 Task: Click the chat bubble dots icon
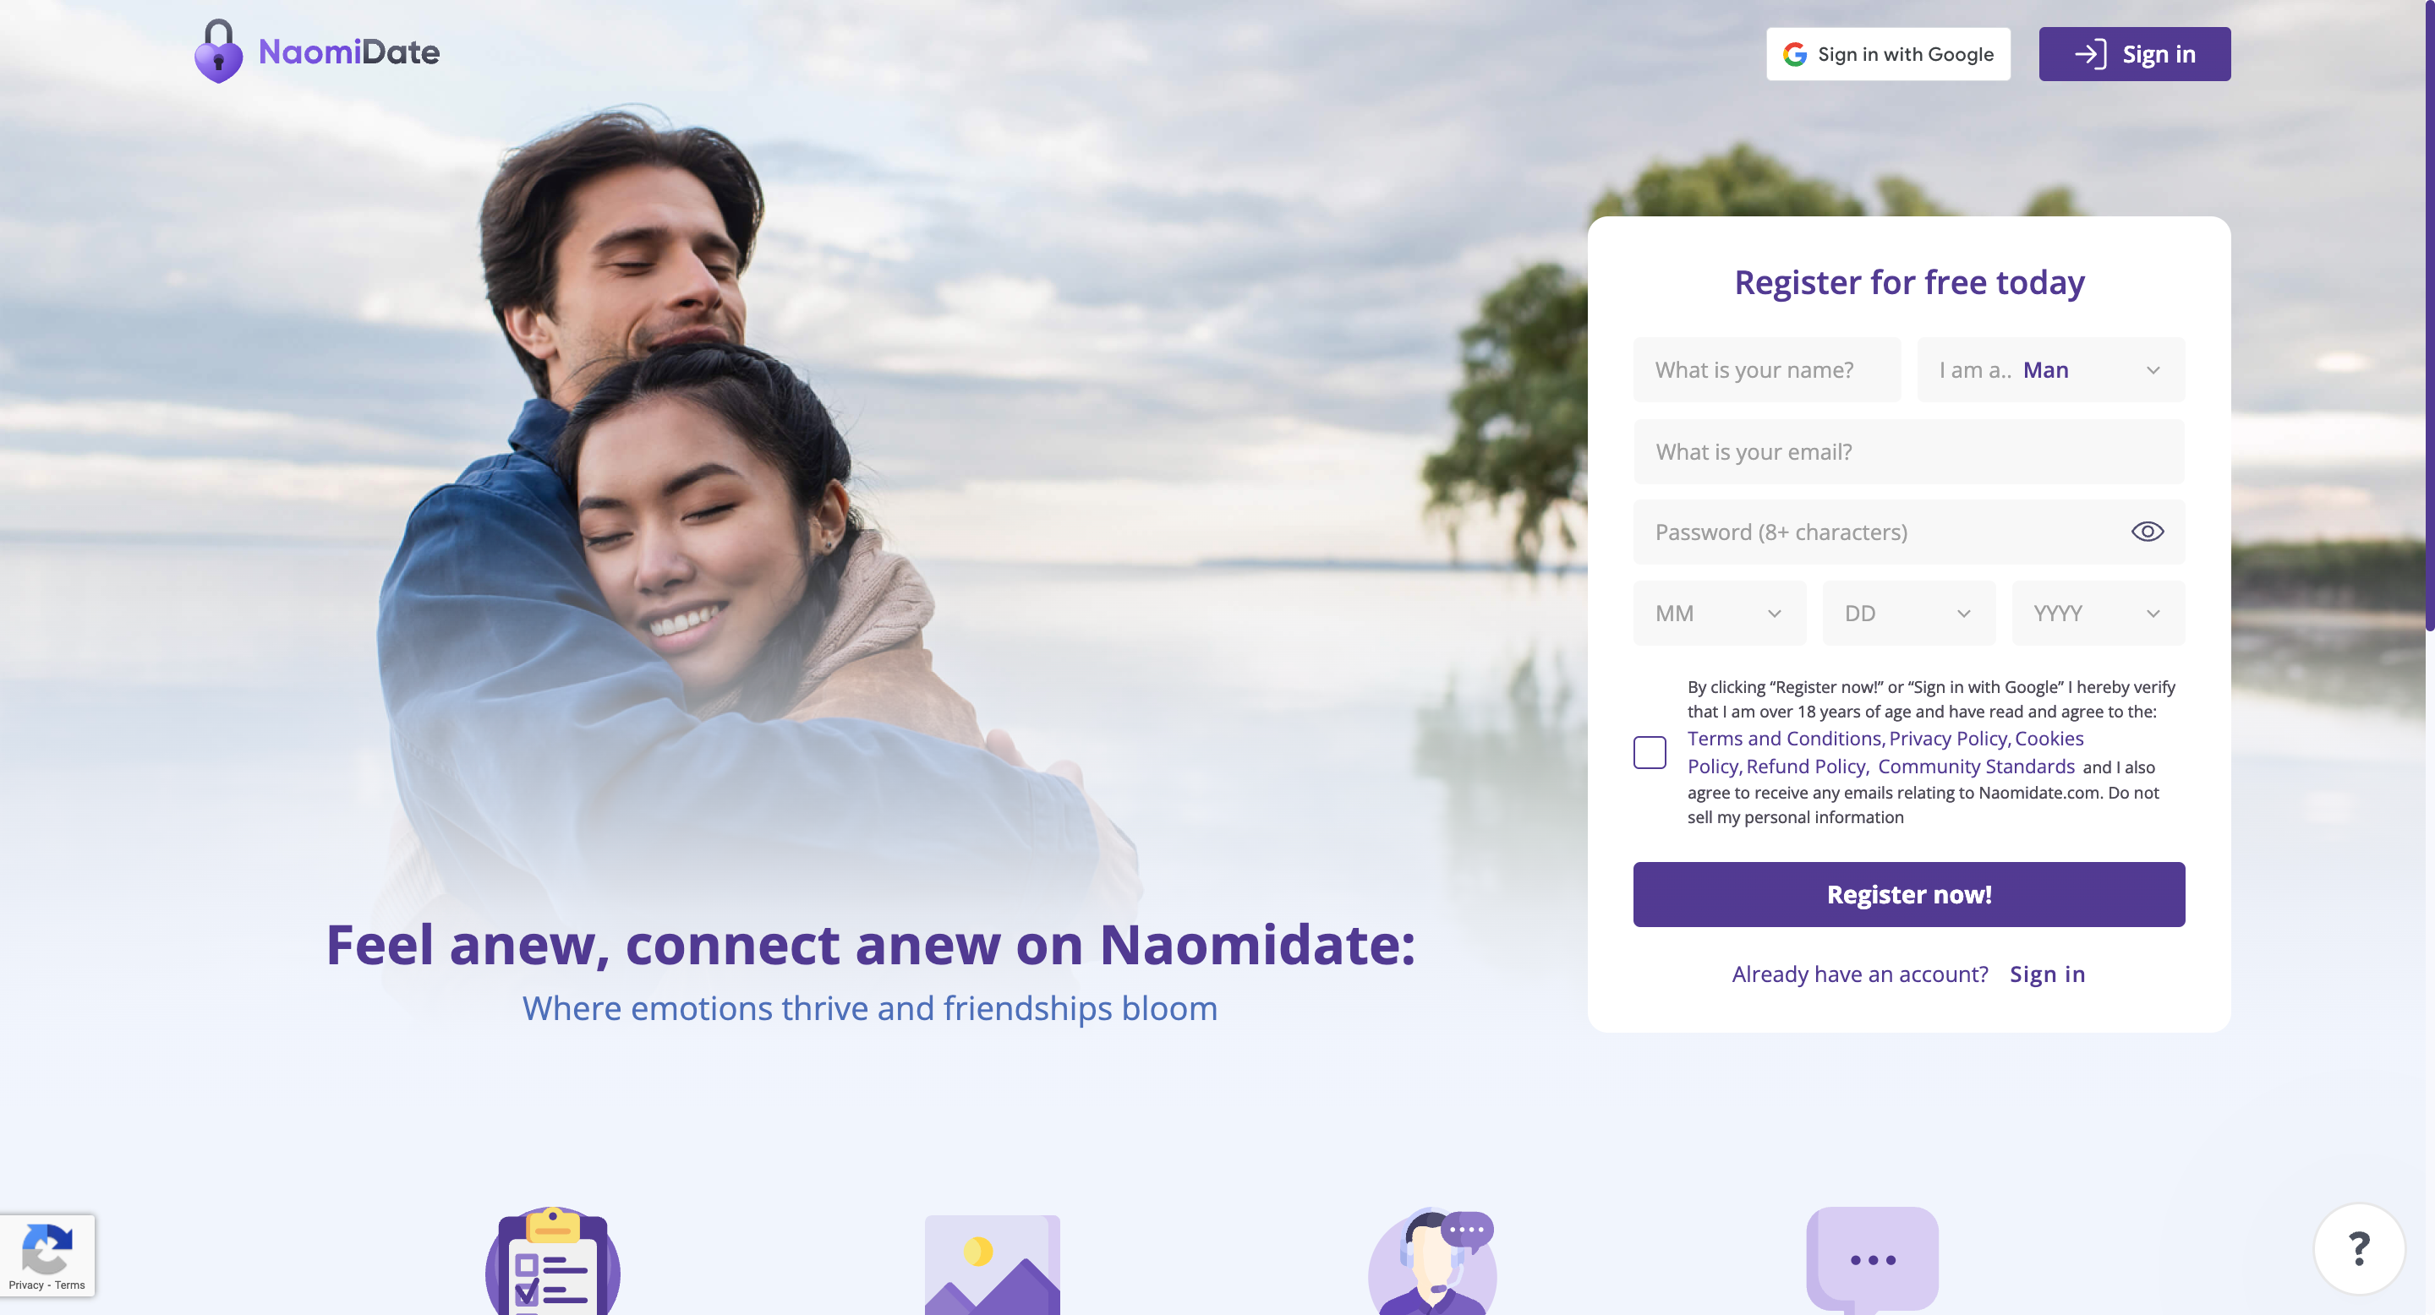[x=1872, y=1260]
